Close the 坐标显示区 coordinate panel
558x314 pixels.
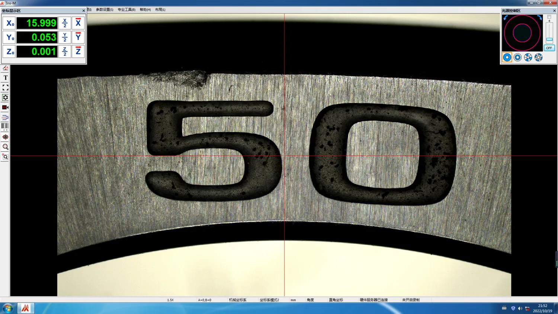tap(84, 11)
